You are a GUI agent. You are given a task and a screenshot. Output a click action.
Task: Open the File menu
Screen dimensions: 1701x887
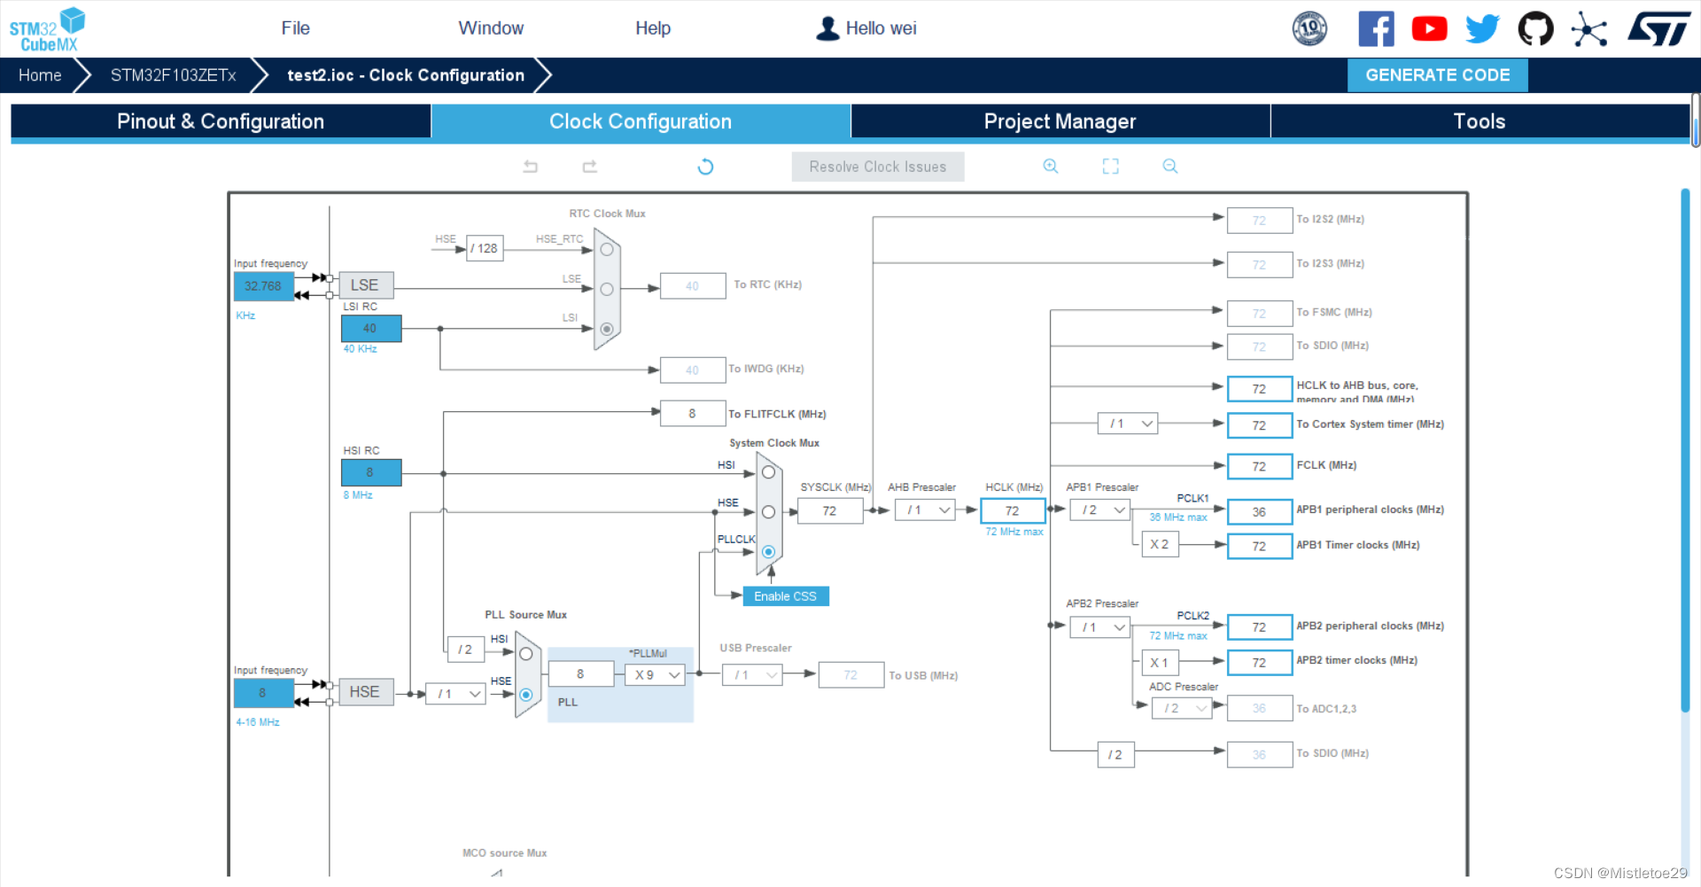point(295,28)
